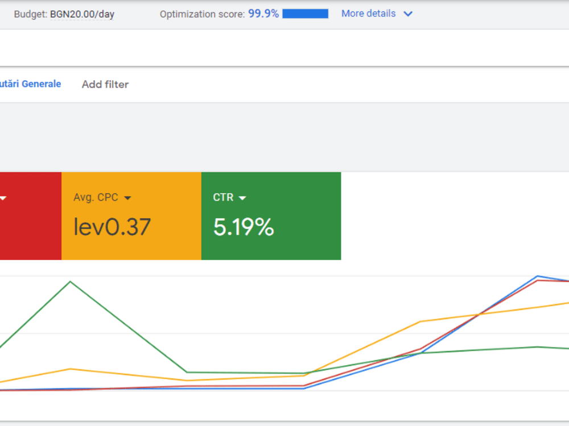Select the Generale campaign filter link
The image size is (569, 426).
(x=31, y=84)
